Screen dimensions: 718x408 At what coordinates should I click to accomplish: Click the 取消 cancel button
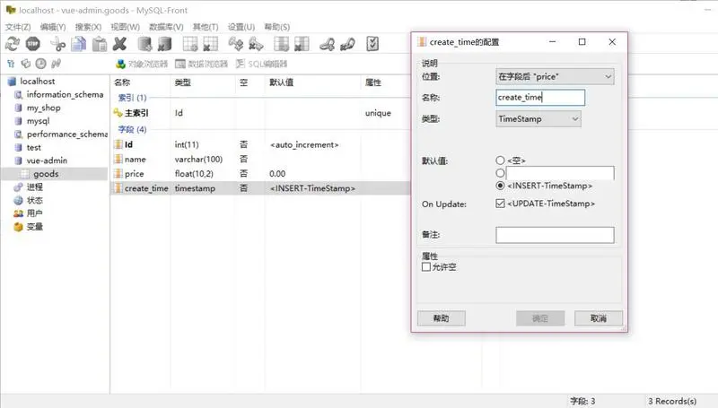(x=598, y=318)
